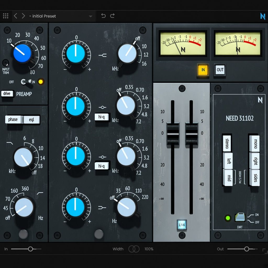Flip the preamp OFF/ON toggle switch
The height and width of the screenshot is (268, 268).
tap(26, 82)
